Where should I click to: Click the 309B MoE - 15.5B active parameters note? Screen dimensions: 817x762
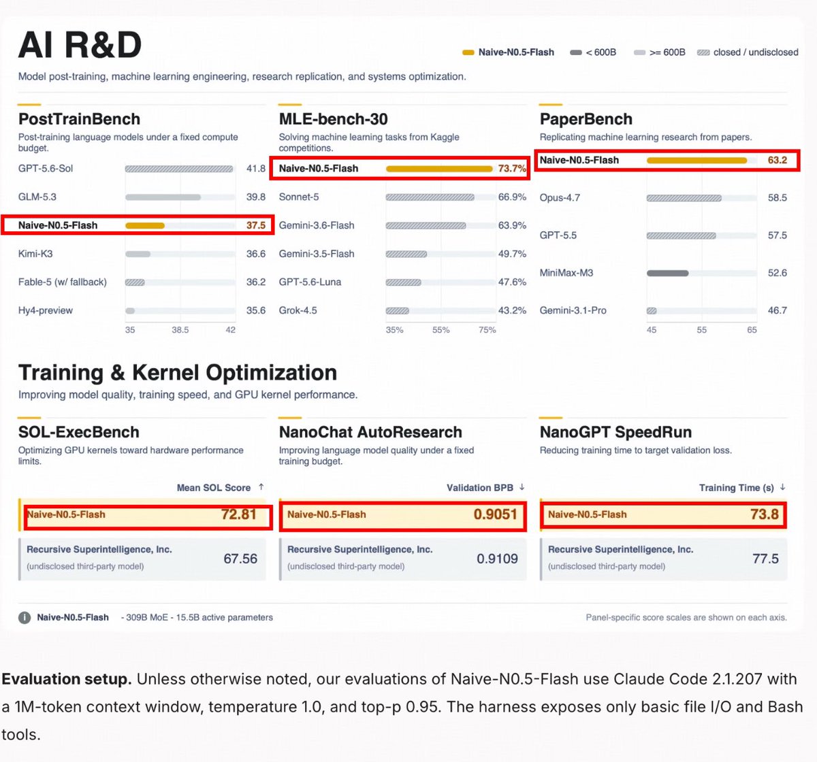[x=197, y=618]
